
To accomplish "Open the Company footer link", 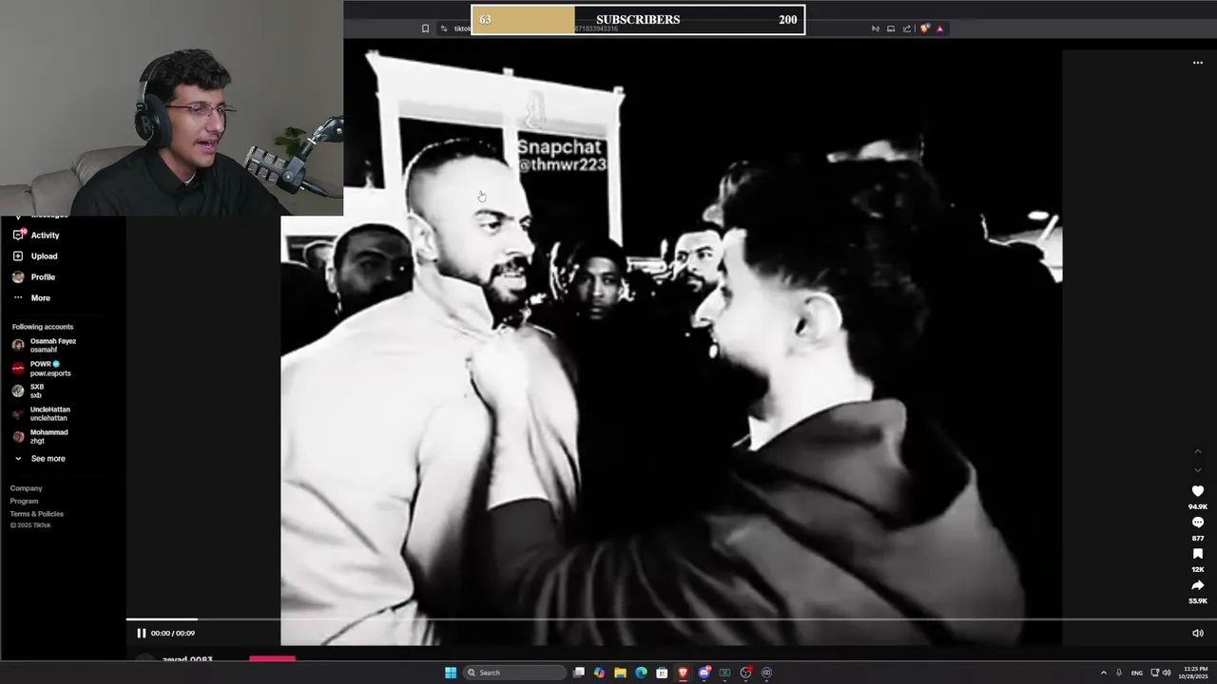I will pyautogui.click(x=27, y=488).
